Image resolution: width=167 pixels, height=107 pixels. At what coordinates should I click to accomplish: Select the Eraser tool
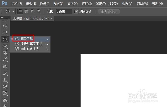(5, 93)
